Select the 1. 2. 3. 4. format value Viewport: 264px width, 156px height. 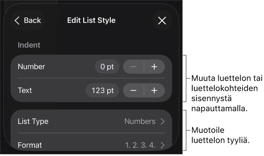click(140, 145)
